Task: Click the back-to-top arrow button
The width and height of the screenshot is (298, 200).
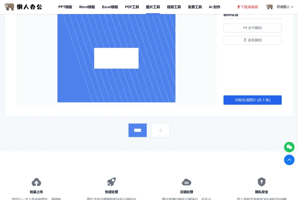Action: click(289, 160)
